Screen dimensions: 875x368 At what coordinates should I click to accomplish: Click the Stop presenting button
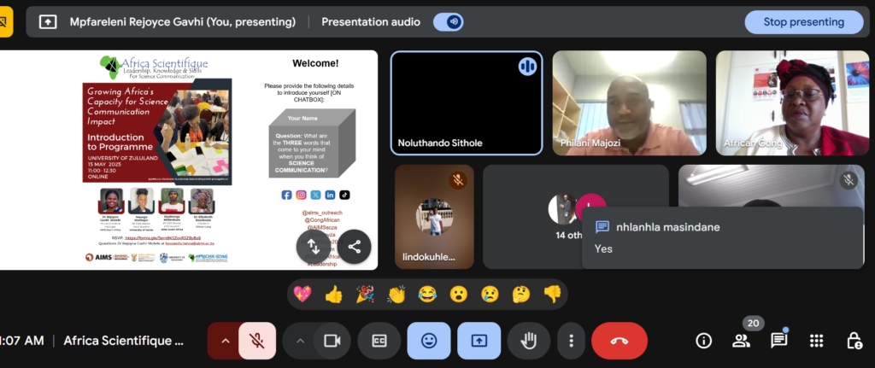[803, 22]
